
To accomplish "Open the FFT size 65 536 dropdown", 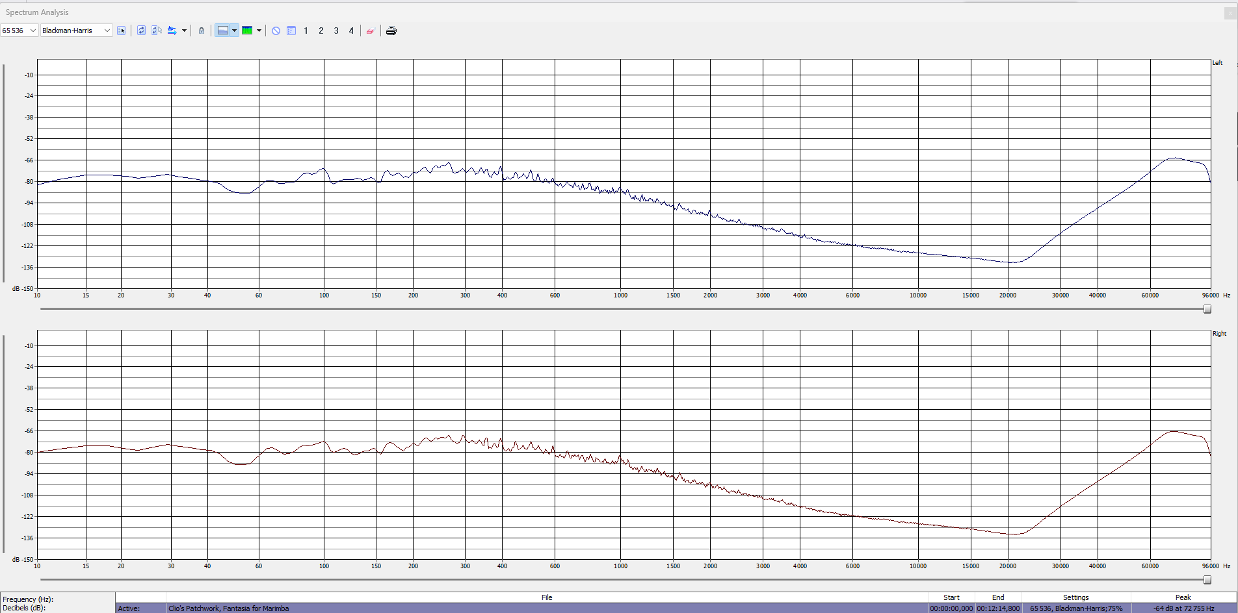I will tap(33, 31).
